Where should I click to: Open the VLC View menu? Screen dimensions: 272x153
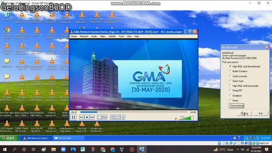pos(129,37)
